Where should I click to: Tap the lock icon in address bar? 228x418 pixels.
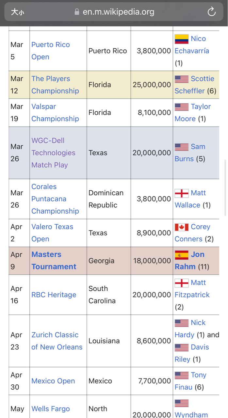[x=77, y=12]
